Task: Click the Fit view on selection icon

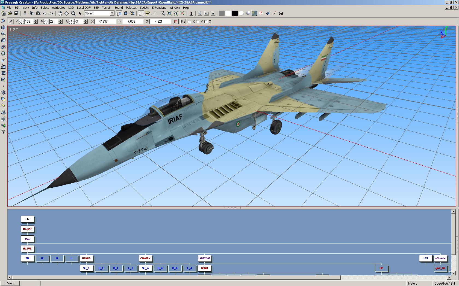Action: pyautogui.click(x=169, y=13)
